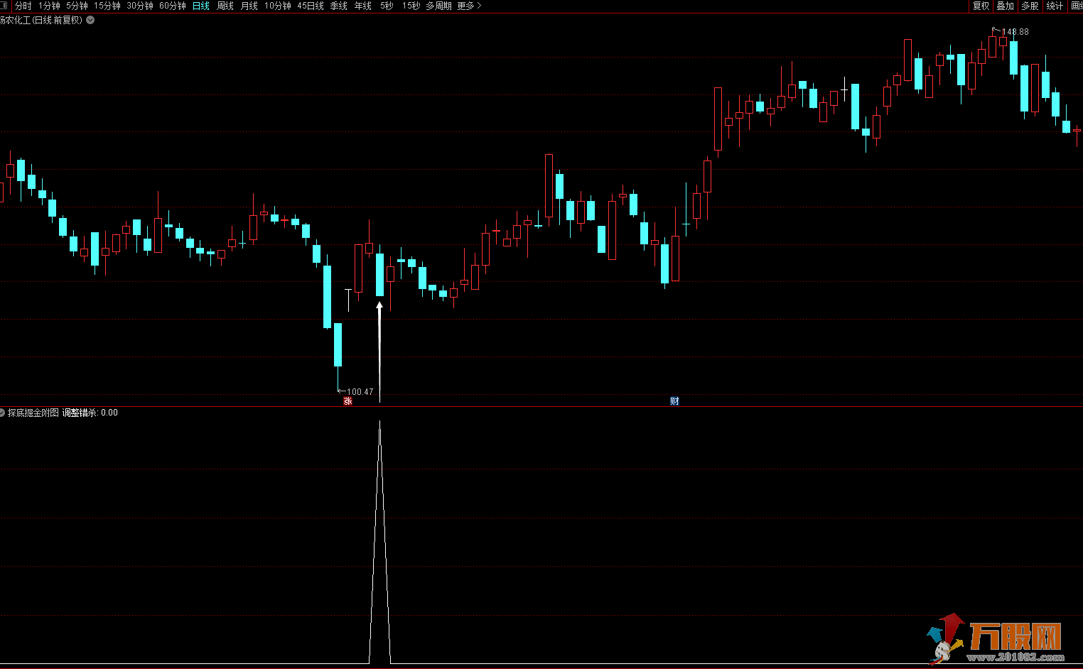Click the blue 财 marker icon
Image resolution: width=1083 pixels, height=669 pixels.
(674, 401)
